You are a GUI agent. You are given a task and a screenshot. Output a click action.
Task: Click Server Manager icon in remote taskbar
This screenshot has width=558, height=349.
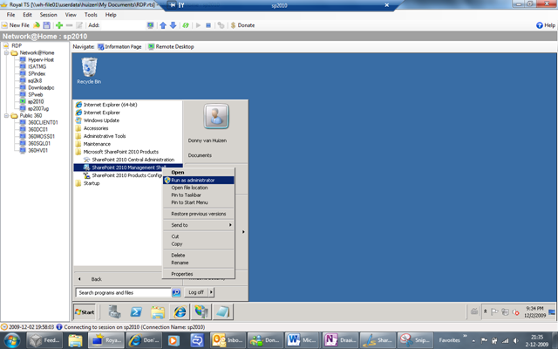tap(114, 312)
